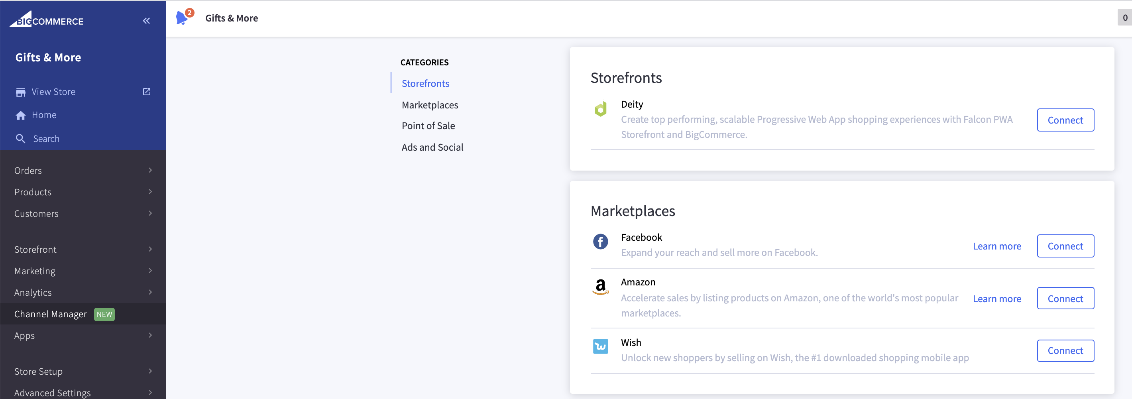Click the NEW badge beside Channel Manager

click(104, 314)
